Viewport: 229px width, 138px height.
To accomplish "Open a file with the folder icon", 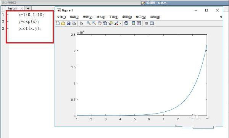I will coord(63,23).
